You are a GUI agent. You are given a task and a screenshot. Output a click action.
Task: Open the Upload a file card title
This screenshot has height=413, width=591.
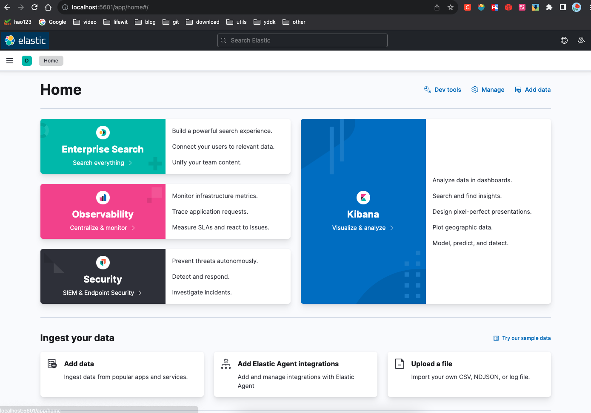tap(431, 364)
